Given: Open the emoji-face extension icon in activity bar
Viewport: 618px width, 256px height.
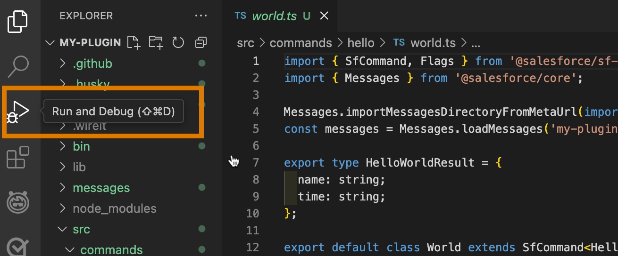Looking at the screenshot, I should click(x=18, y=202).
